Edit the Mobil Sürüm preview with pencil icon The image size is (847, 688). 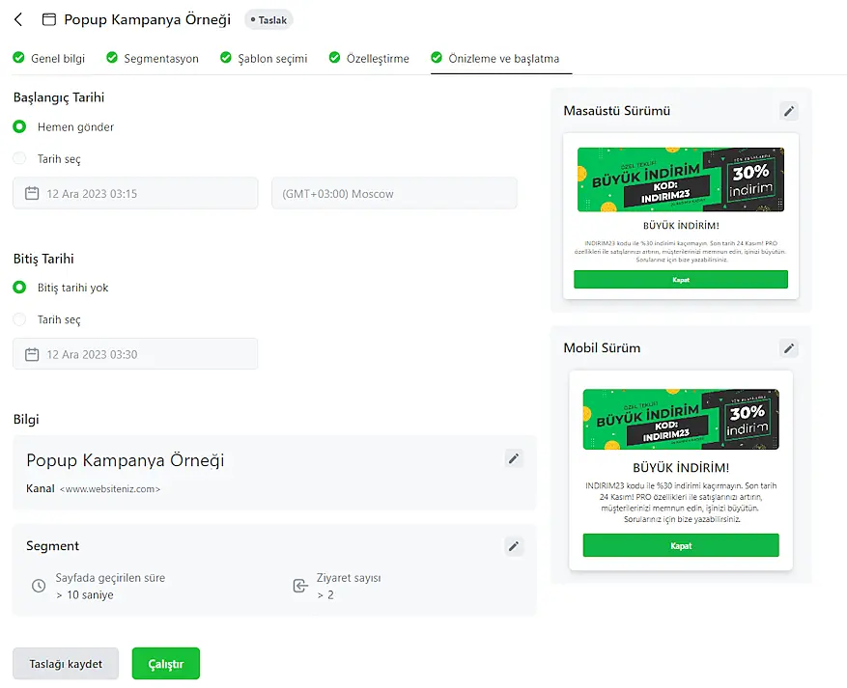(x=789, y=348)
